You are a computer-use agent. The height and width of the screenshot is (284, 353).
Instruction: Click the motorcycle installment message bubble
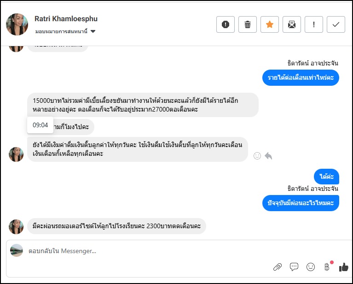pos(116,226)
